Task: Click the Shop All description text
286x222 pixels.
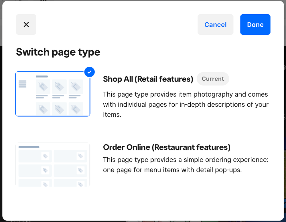Action: pyautogui.click(x=186, y=105)
